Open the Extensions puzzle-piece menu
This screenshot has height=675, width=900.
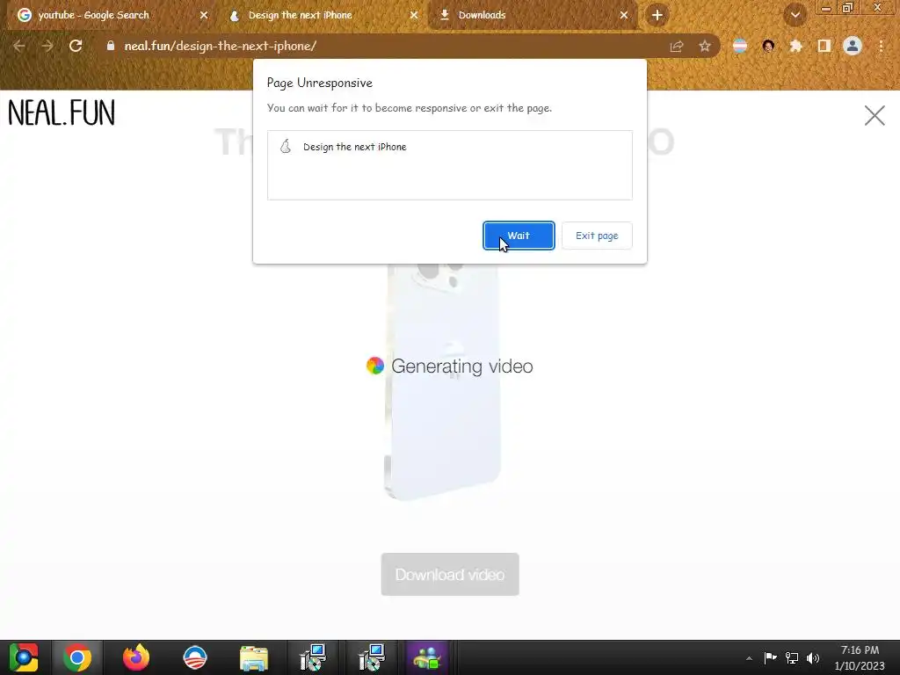795,46
